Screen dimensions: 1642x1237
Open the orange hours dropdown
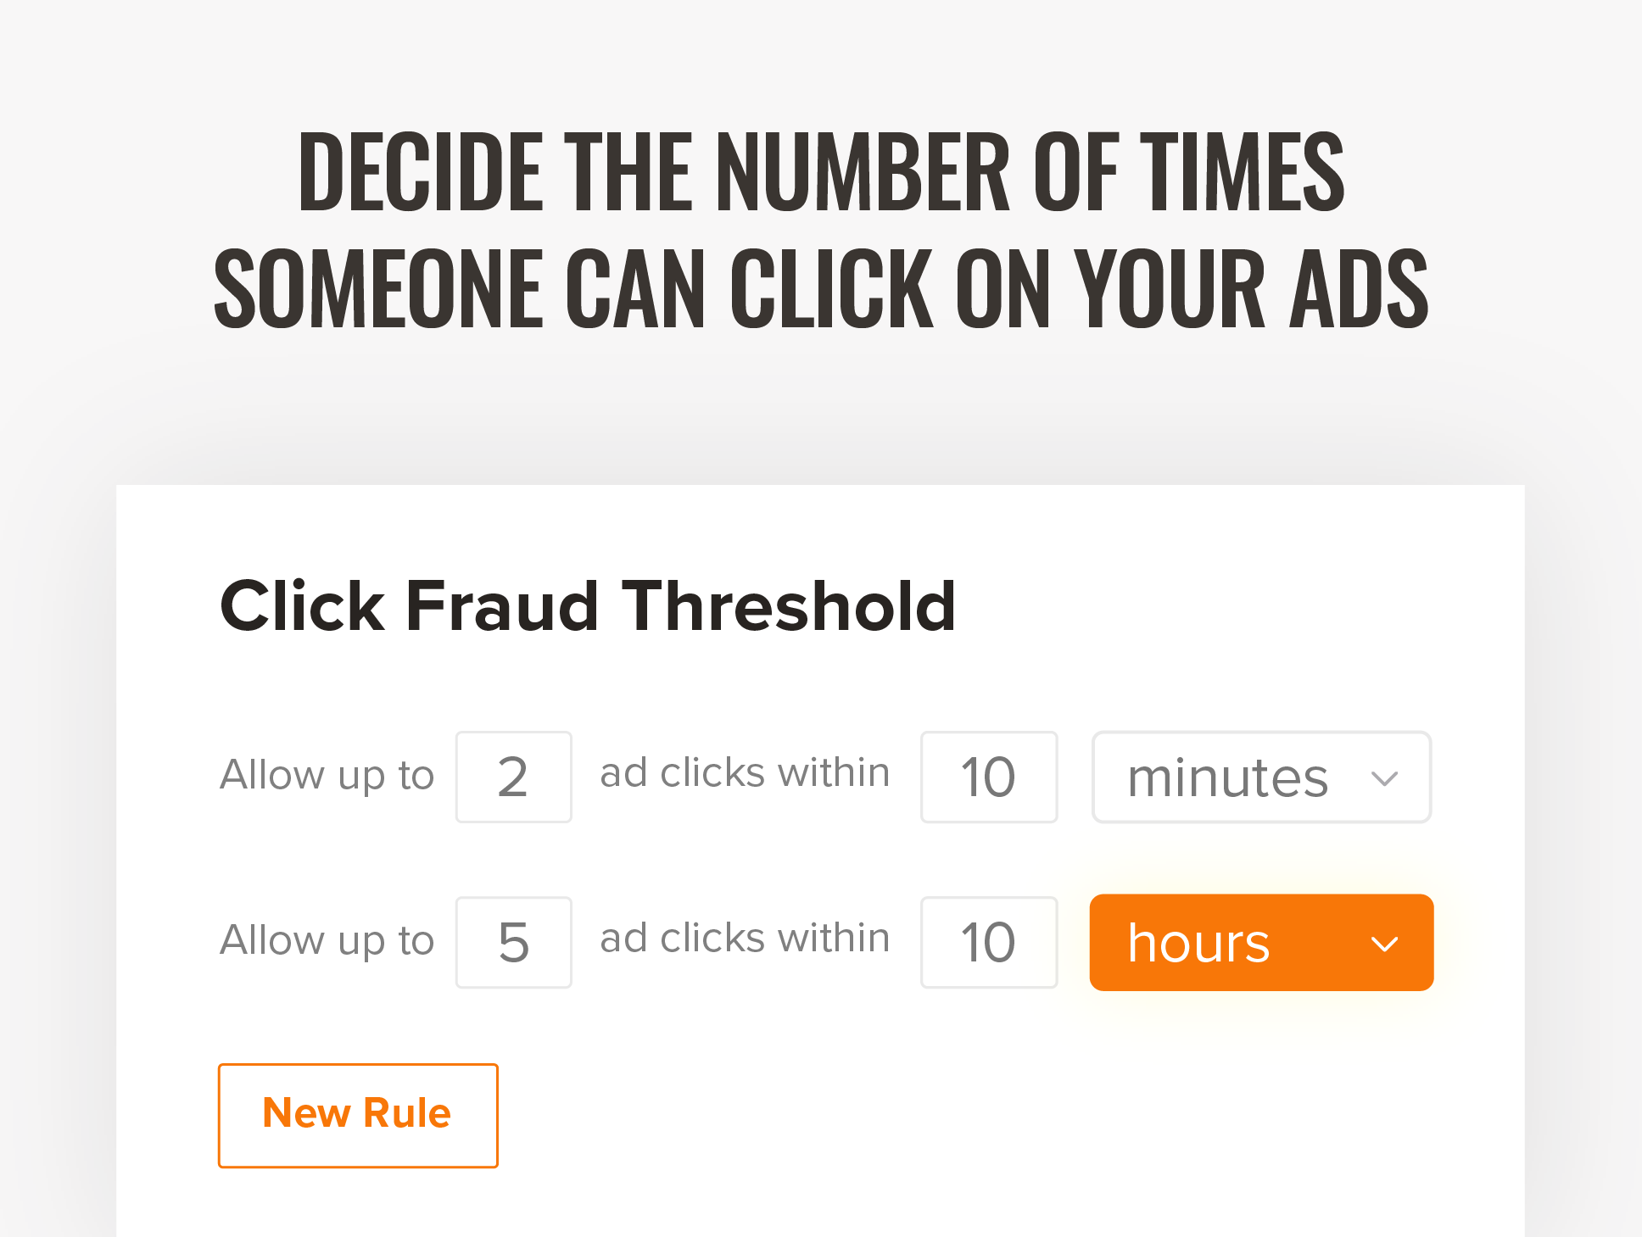pyautogui.click(x=1261, y=942)
